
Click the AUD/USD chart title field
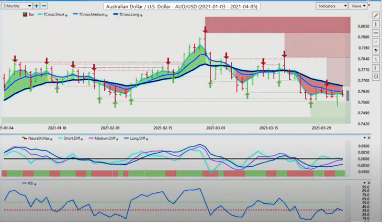[182, 6]
